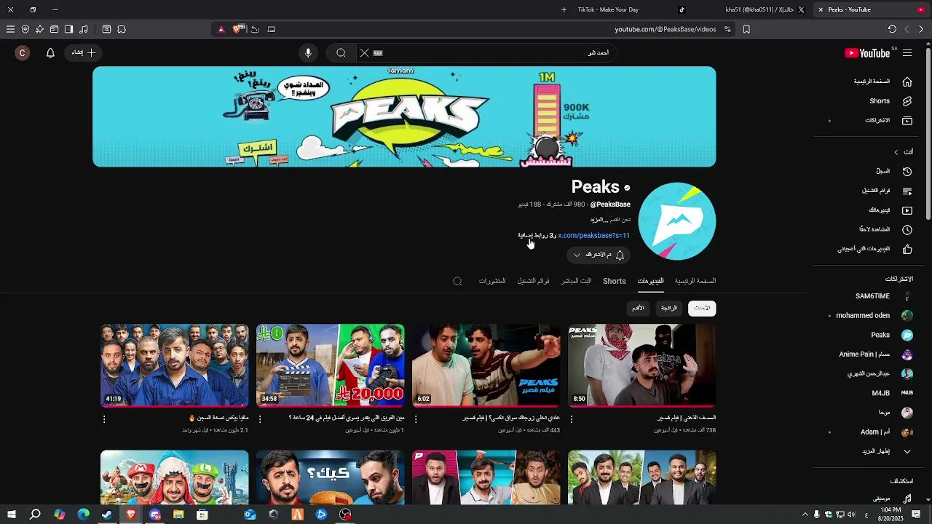Open the 41:19 video thumbnail
The width and height of the screenshot is (932, 524).
(175, 365)
